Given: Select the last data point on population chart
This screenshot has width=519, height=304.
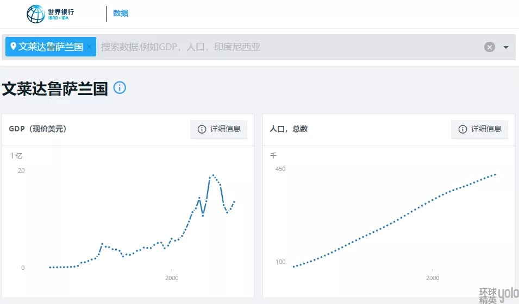Looking at the screenshot, I should [x=495, y=174].
